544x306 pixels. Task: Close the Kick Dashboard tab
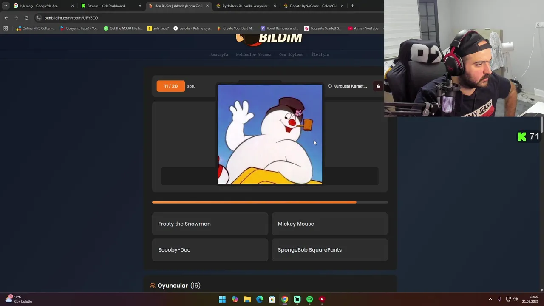pyautogui.click(x=140, y=6)
